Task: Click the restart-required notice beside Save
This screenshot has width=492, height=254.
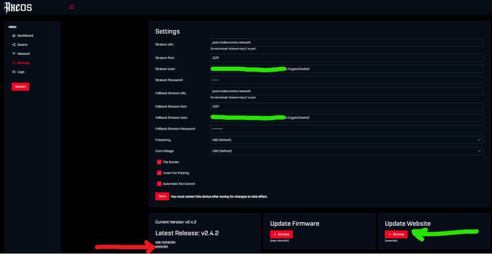Action: [219, 197]
